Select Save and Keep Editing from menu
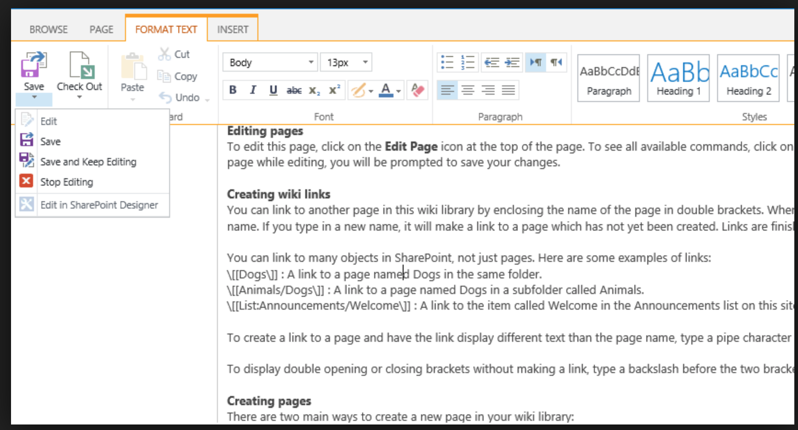The height and width of the screenshot is (430, 798). point(88,162)
